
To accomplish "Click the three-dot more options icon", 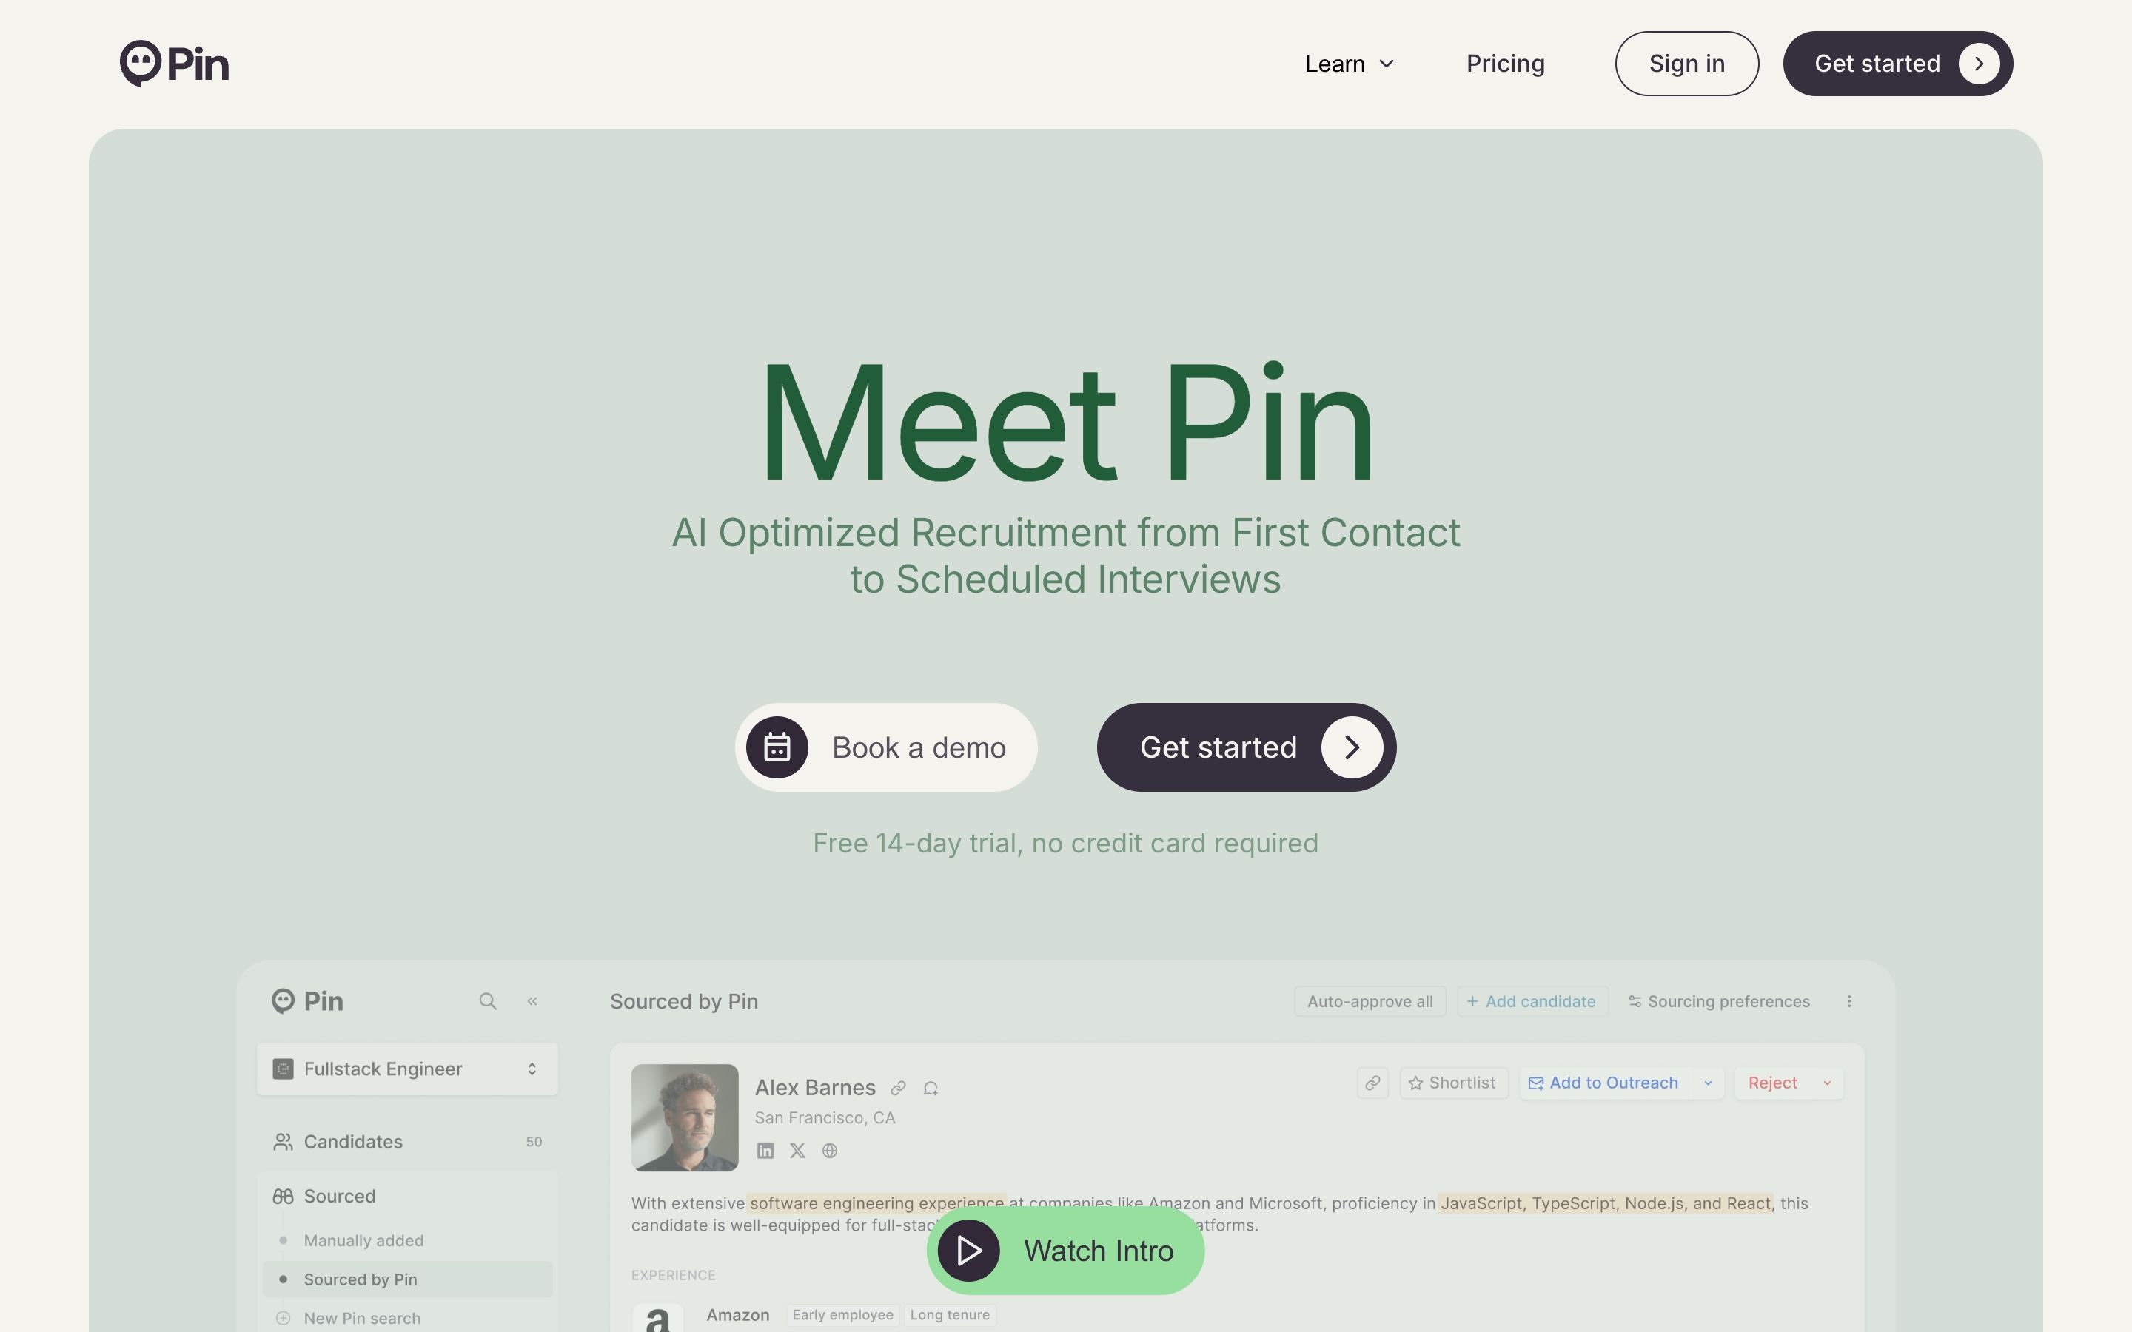I will 1849,1002.
